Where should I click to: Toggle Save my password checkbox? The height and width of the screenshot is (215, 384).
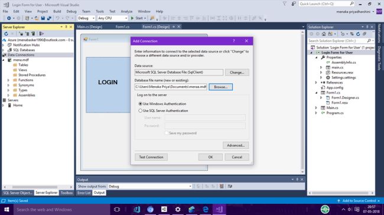(167, 133)
